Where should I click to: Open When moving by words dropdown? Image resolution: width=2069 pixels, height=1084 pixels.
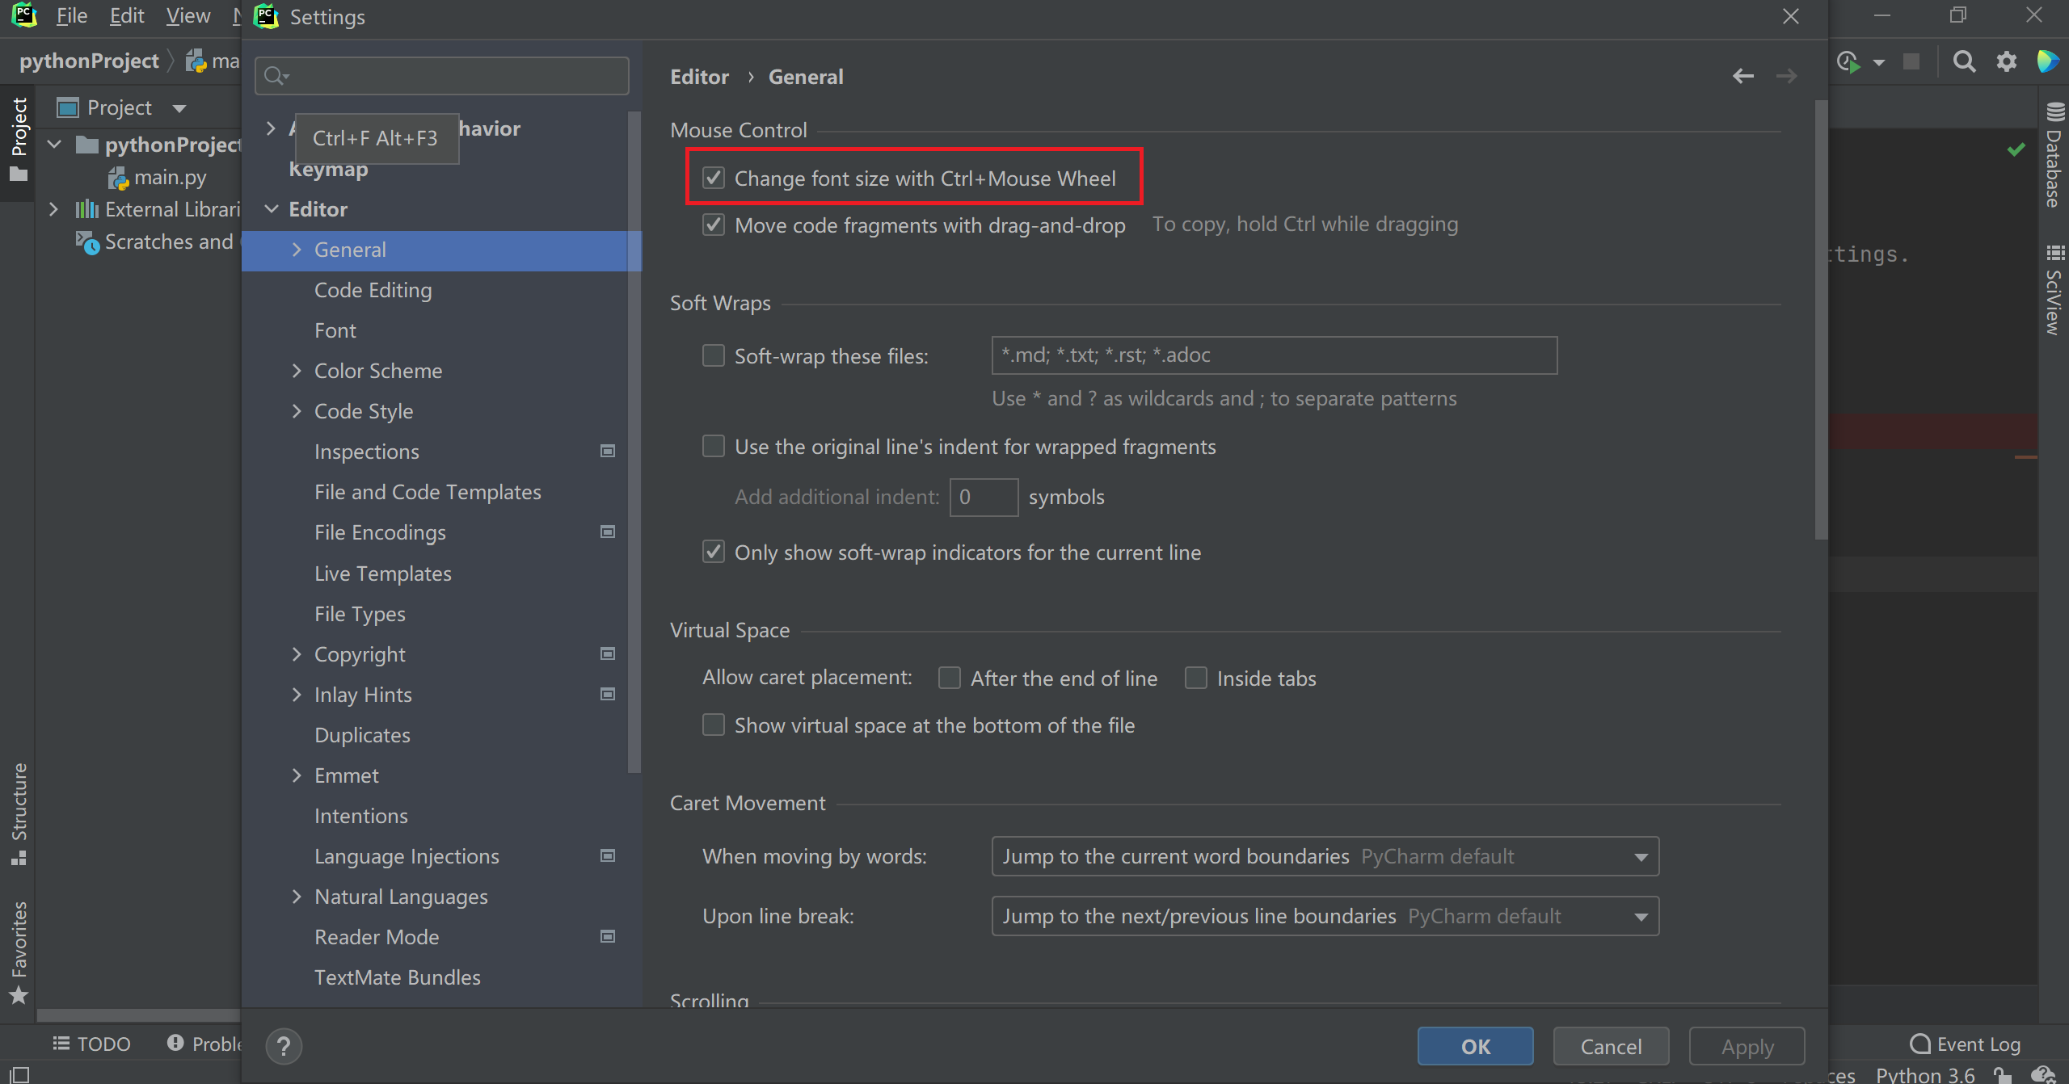tap(1325, 856)
